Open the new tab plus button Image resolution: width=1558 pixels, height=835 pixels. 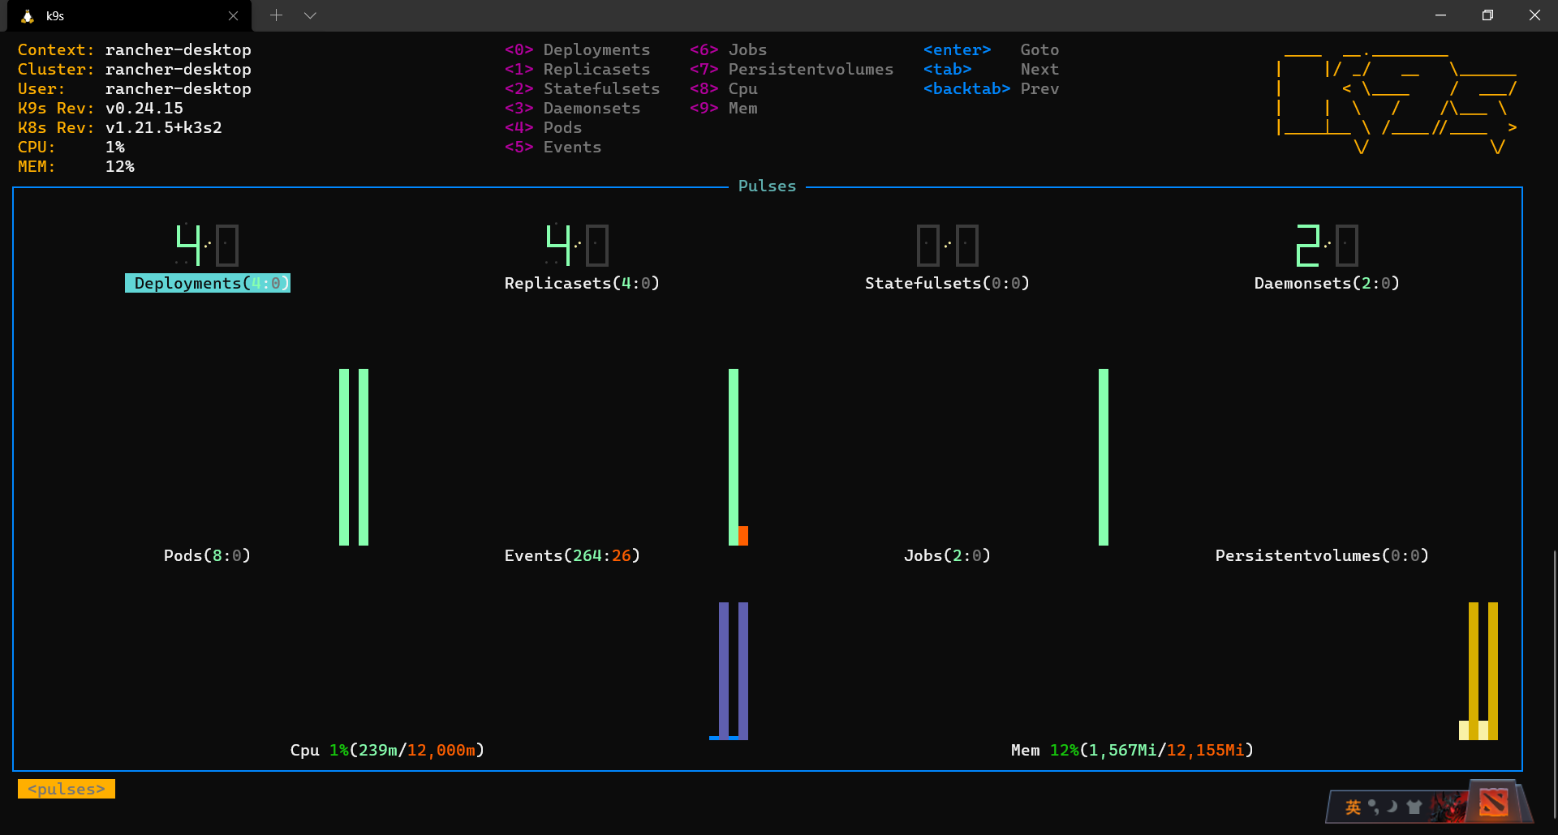click(x=276, y=15)
